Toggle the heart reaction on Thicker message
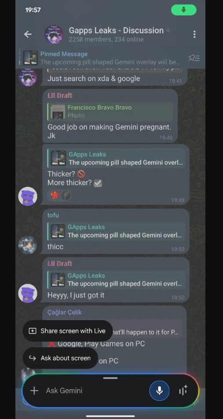223x419 pixels. (x=55, y=196)
